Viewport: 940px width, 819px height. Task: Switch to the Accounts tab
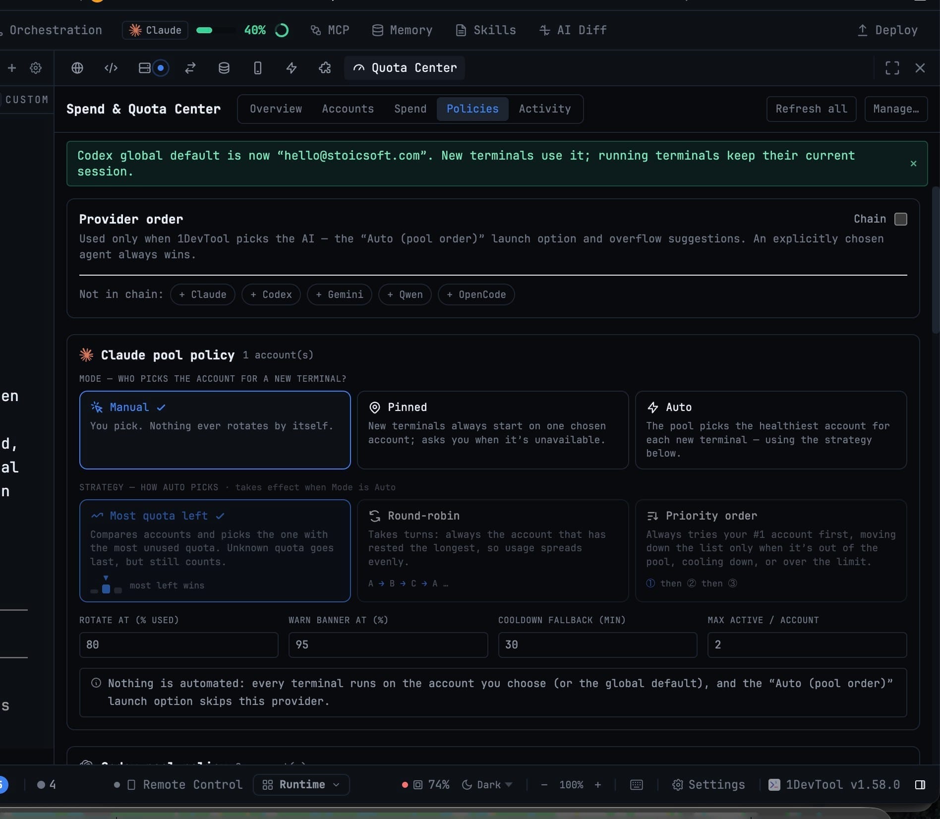coord(348,109)
